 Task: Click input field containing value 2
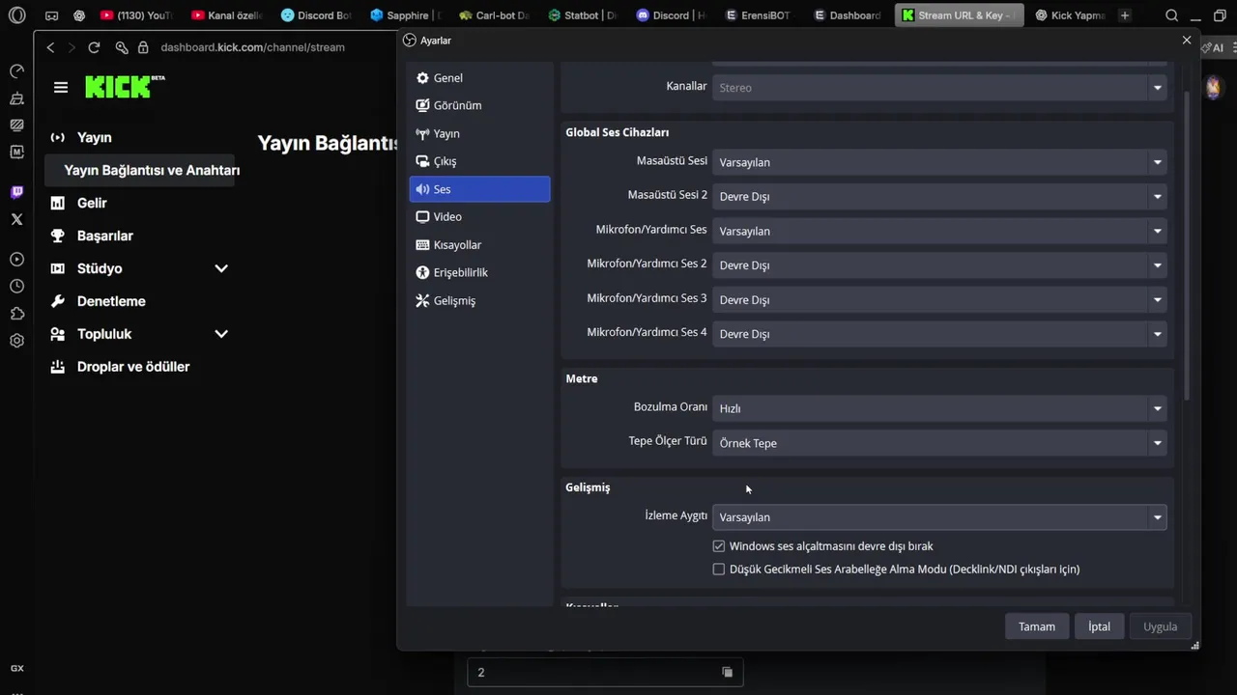pyautogui.click(x=605, y=672)
